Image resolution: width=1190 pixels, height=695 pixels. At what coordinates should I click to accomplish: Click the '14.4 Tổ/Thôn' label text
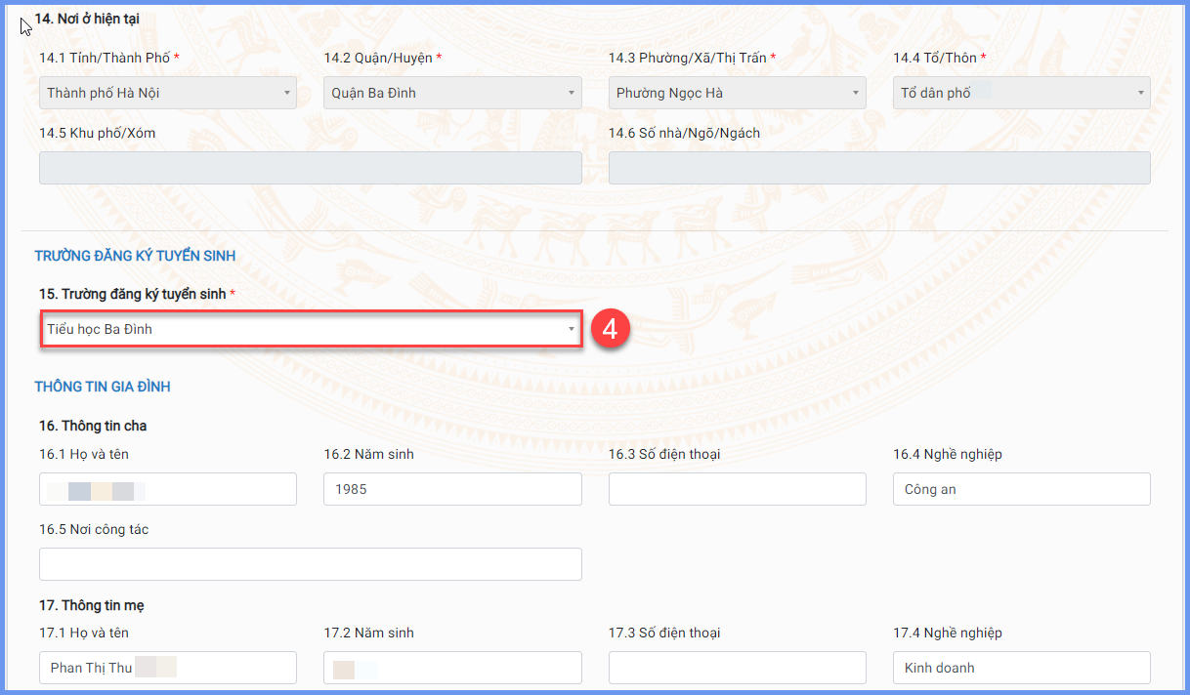point(934,58)
